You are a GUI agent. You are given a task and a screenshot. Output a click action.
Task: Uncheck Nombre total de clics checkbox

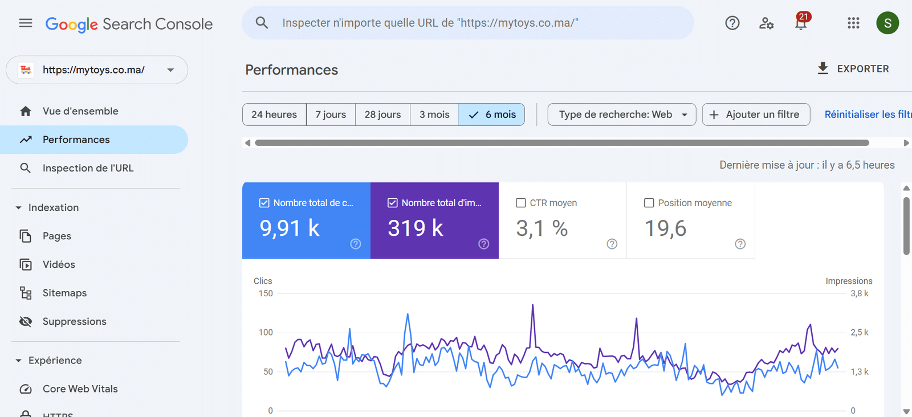pyautogui.click(x=264, y=203)
